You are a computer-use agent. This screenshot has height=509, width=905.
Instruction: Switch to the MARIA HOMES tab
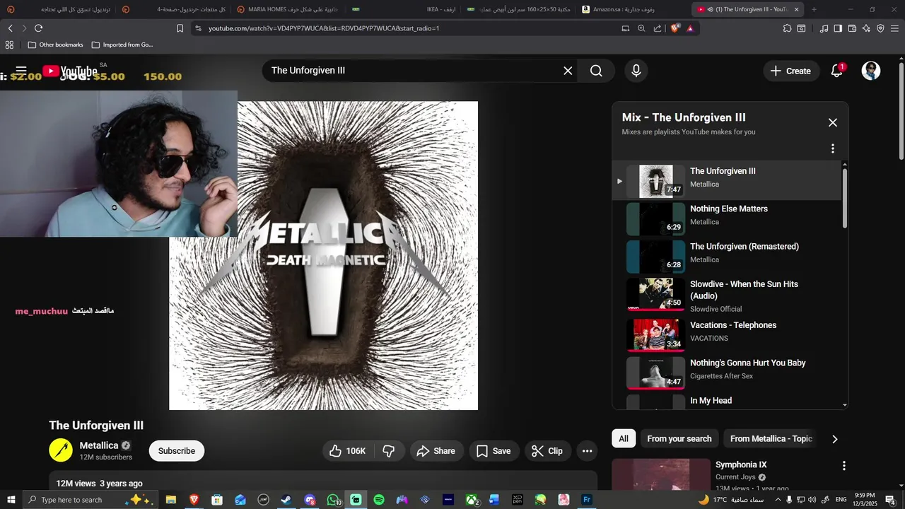click(x=289, y=9)
